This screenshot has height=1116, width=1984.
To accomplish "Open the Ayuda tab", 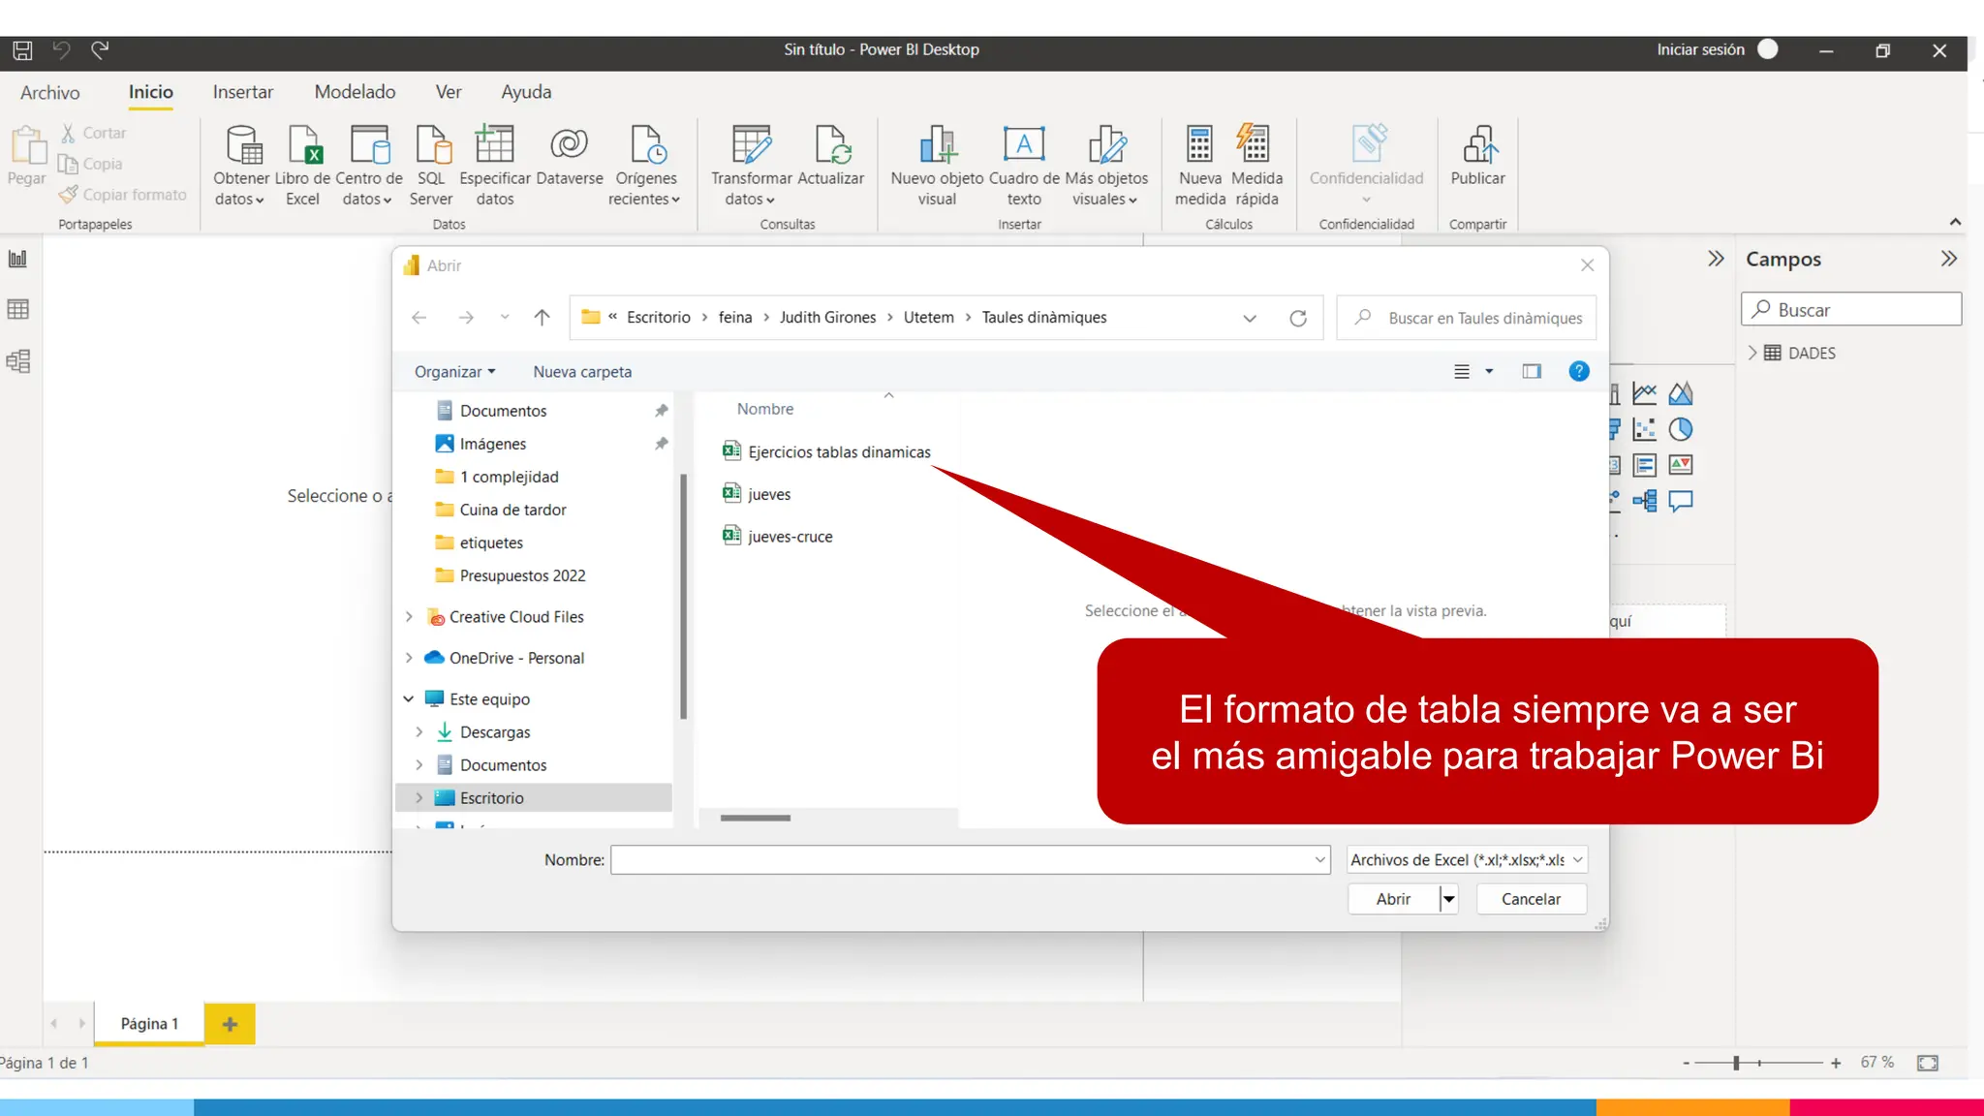I will point(526,92).
